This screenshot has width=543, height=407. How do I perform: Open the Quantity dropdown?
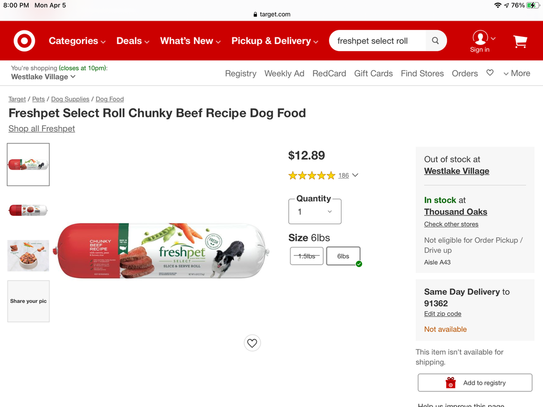click(315, 212)
